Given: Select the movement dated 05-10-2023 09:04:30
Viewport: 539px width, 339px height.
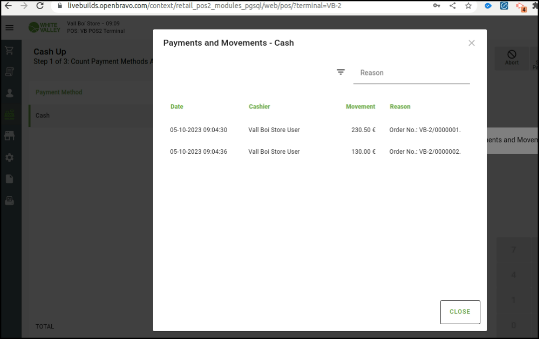Looking at the screenshot, I should tap(320, 130).
